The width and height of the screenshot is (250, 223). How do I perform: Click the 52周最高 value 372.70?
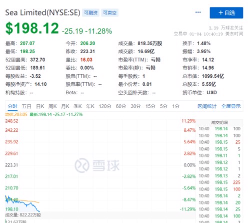[x=37, y=60]
